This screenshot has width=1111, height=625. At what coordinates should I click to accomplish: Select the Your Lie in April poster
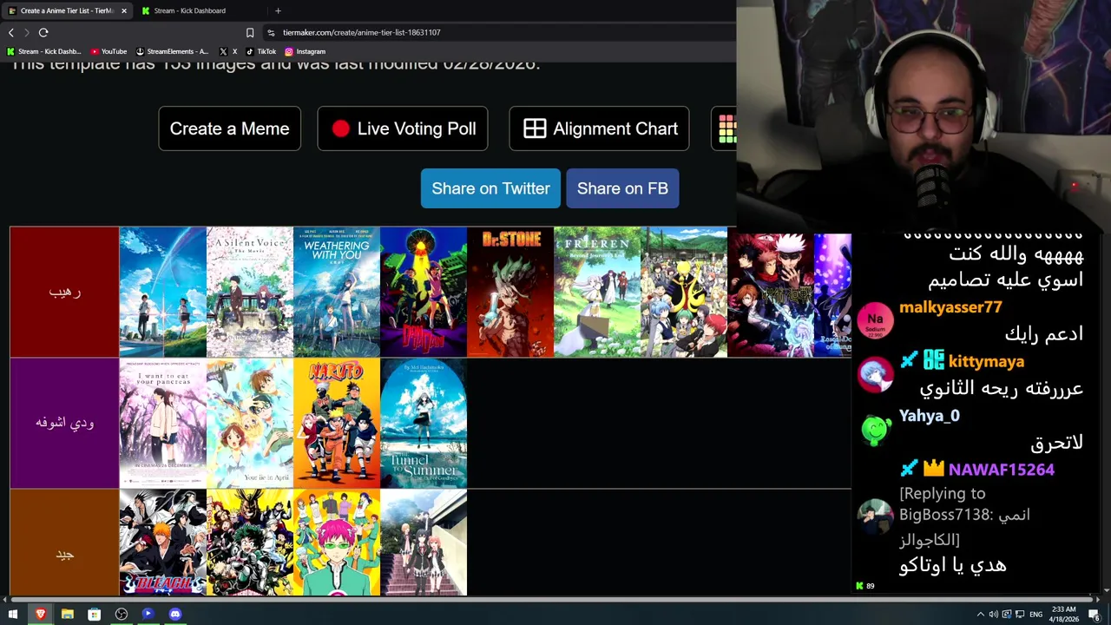tap(250, 423)
